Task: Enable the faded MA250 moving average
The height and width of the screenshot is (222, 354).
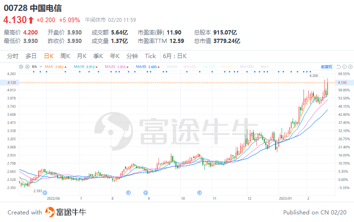Action: [x=209, y=67]
